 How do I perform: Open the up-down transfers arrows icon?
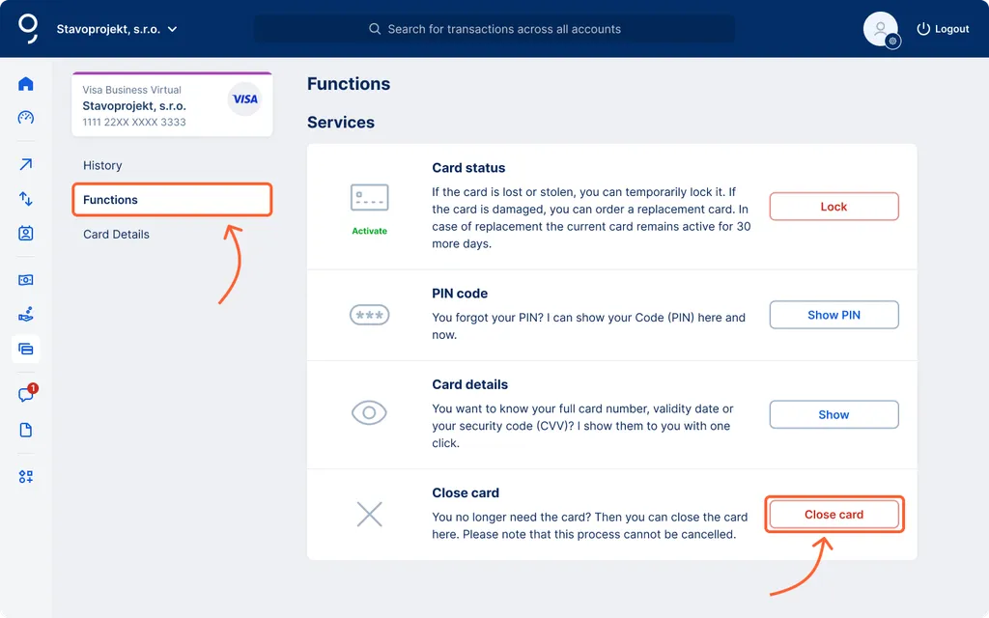pyautogui.click(x=26, y=199)
